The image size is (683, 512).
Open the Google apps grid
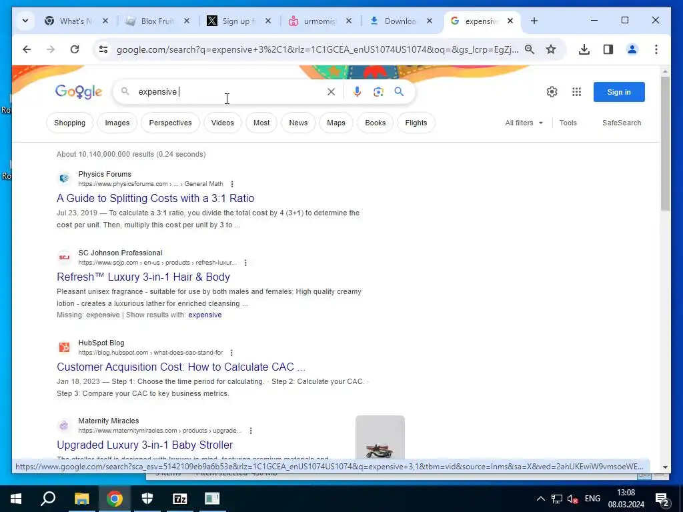click(577, 92)
